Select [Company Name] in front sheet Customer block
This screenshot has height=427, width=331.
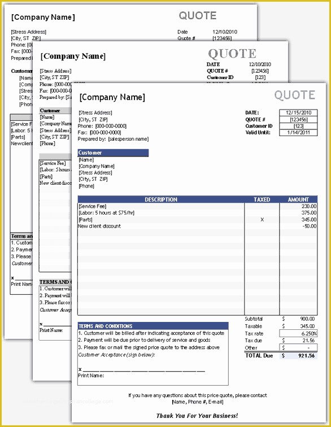tap(97, 167)
